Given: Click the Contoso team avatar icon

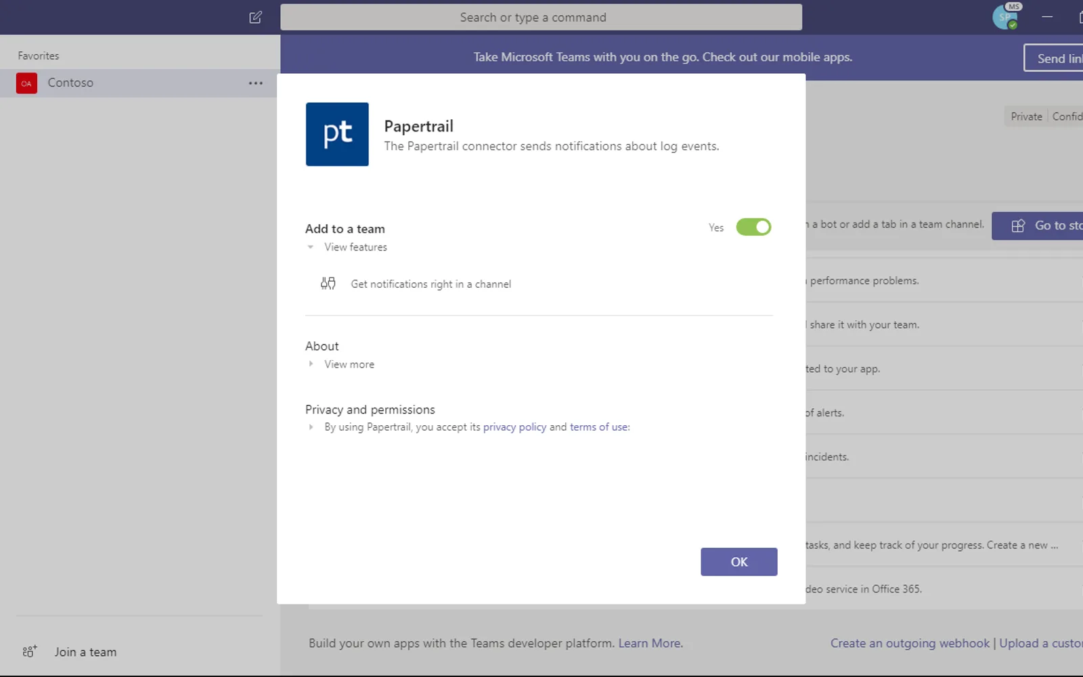Looking at the screenshot, I should tap(26, 83).
